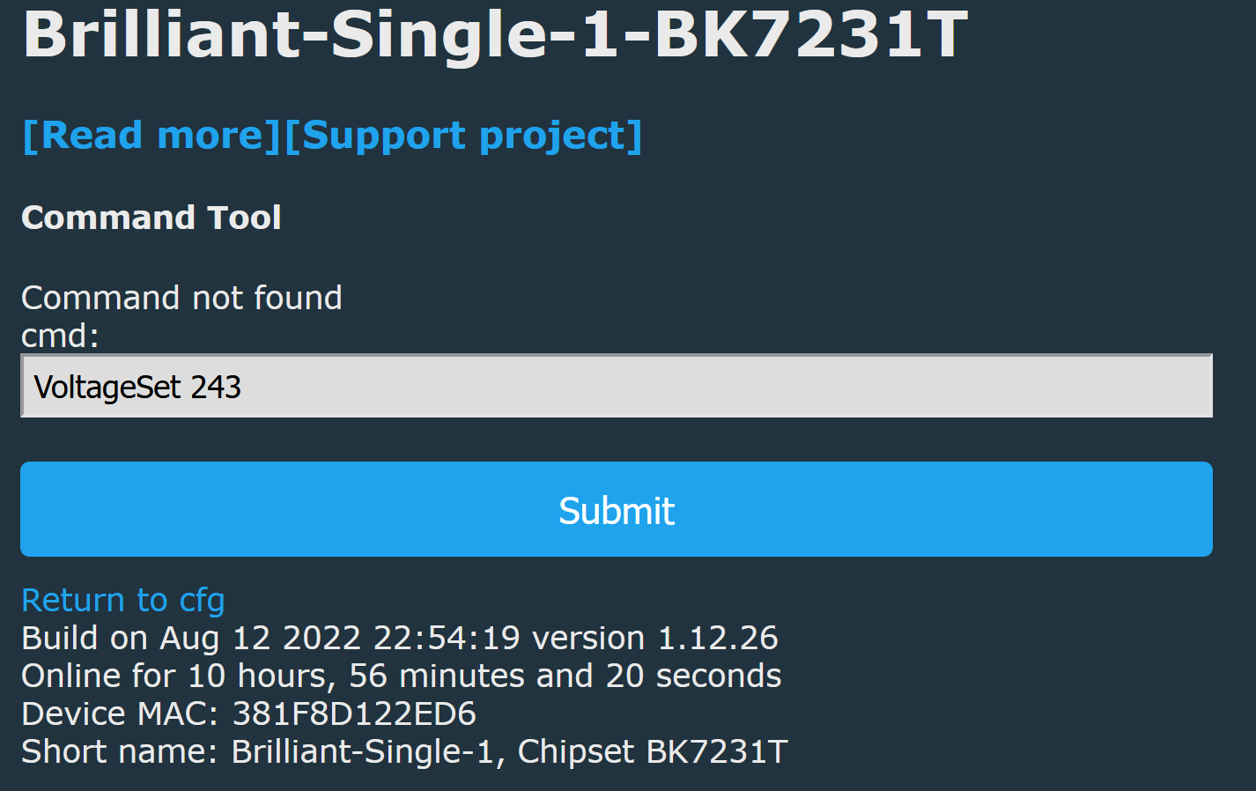Viewport: 1256px width, 791px height.
Task: Place cursor on VoltageSet word in cmd field
Action: (107, 387)
